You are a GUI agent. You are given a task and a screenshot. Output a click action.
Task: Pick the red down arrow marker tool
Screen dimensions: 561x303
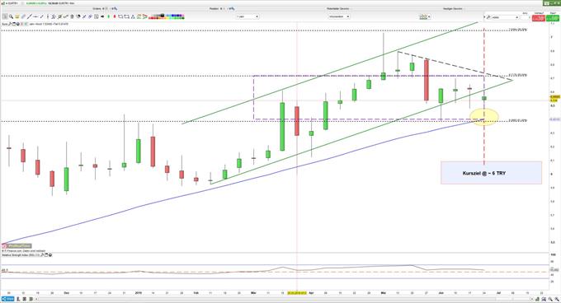(x=115, y=16)
